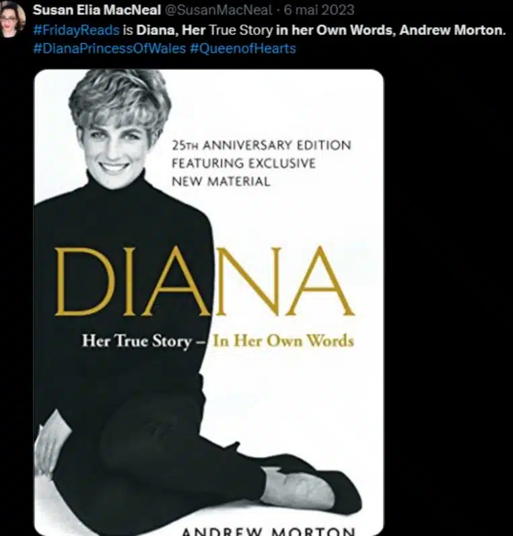Click the Susan Elia MacNeal display name
Image resolution: width=513 pixels, height=536 pixels.
tap(97, 10)
